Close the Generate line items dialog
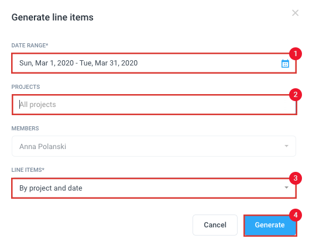 pos(295,13)
